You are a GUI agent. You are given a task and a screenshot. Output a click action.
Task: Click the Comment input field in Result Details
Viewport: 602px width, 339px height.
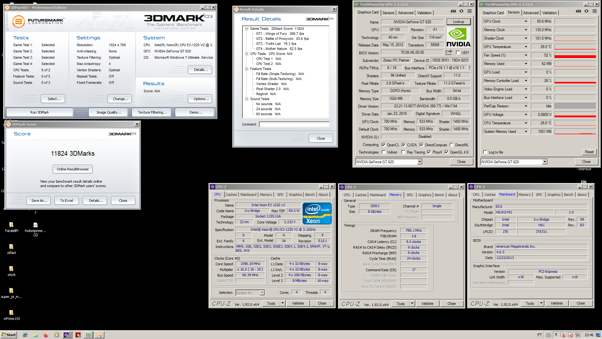[x=294, y=124]
